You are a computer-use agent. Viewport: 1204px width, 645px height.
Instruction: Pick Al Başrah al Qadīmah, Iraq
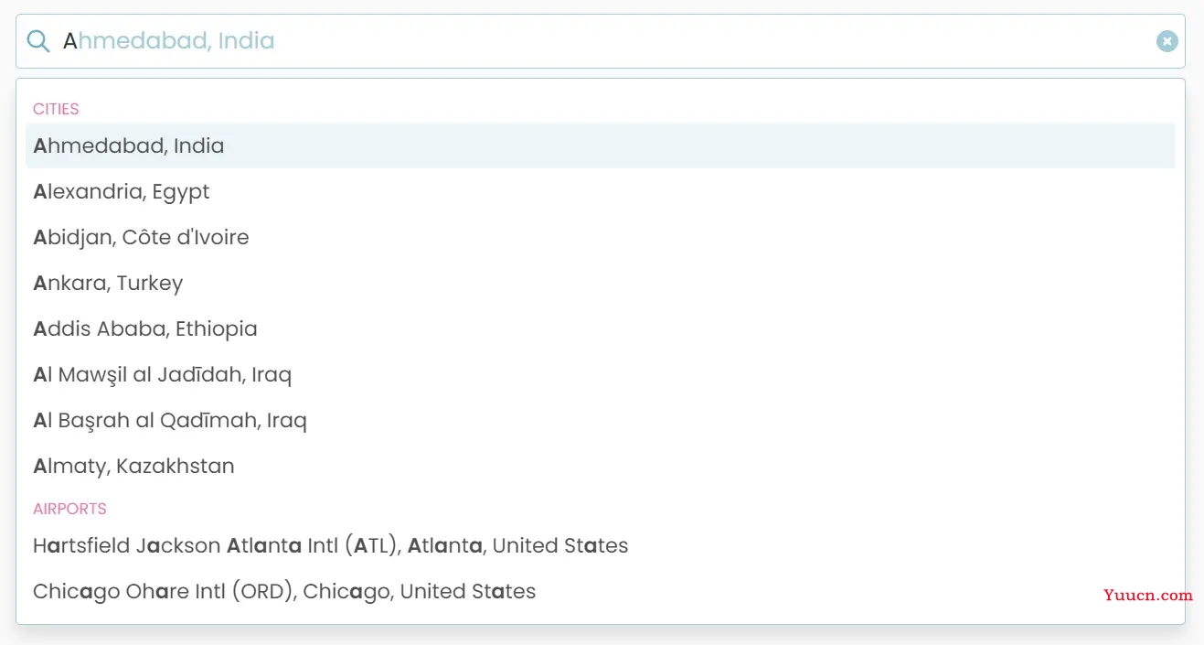601,420
